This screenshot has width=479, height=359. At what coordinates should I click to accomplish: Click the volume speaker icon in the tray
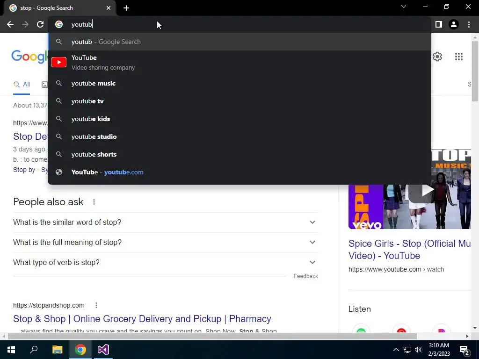pyautogui.click(x=418, y=350)
